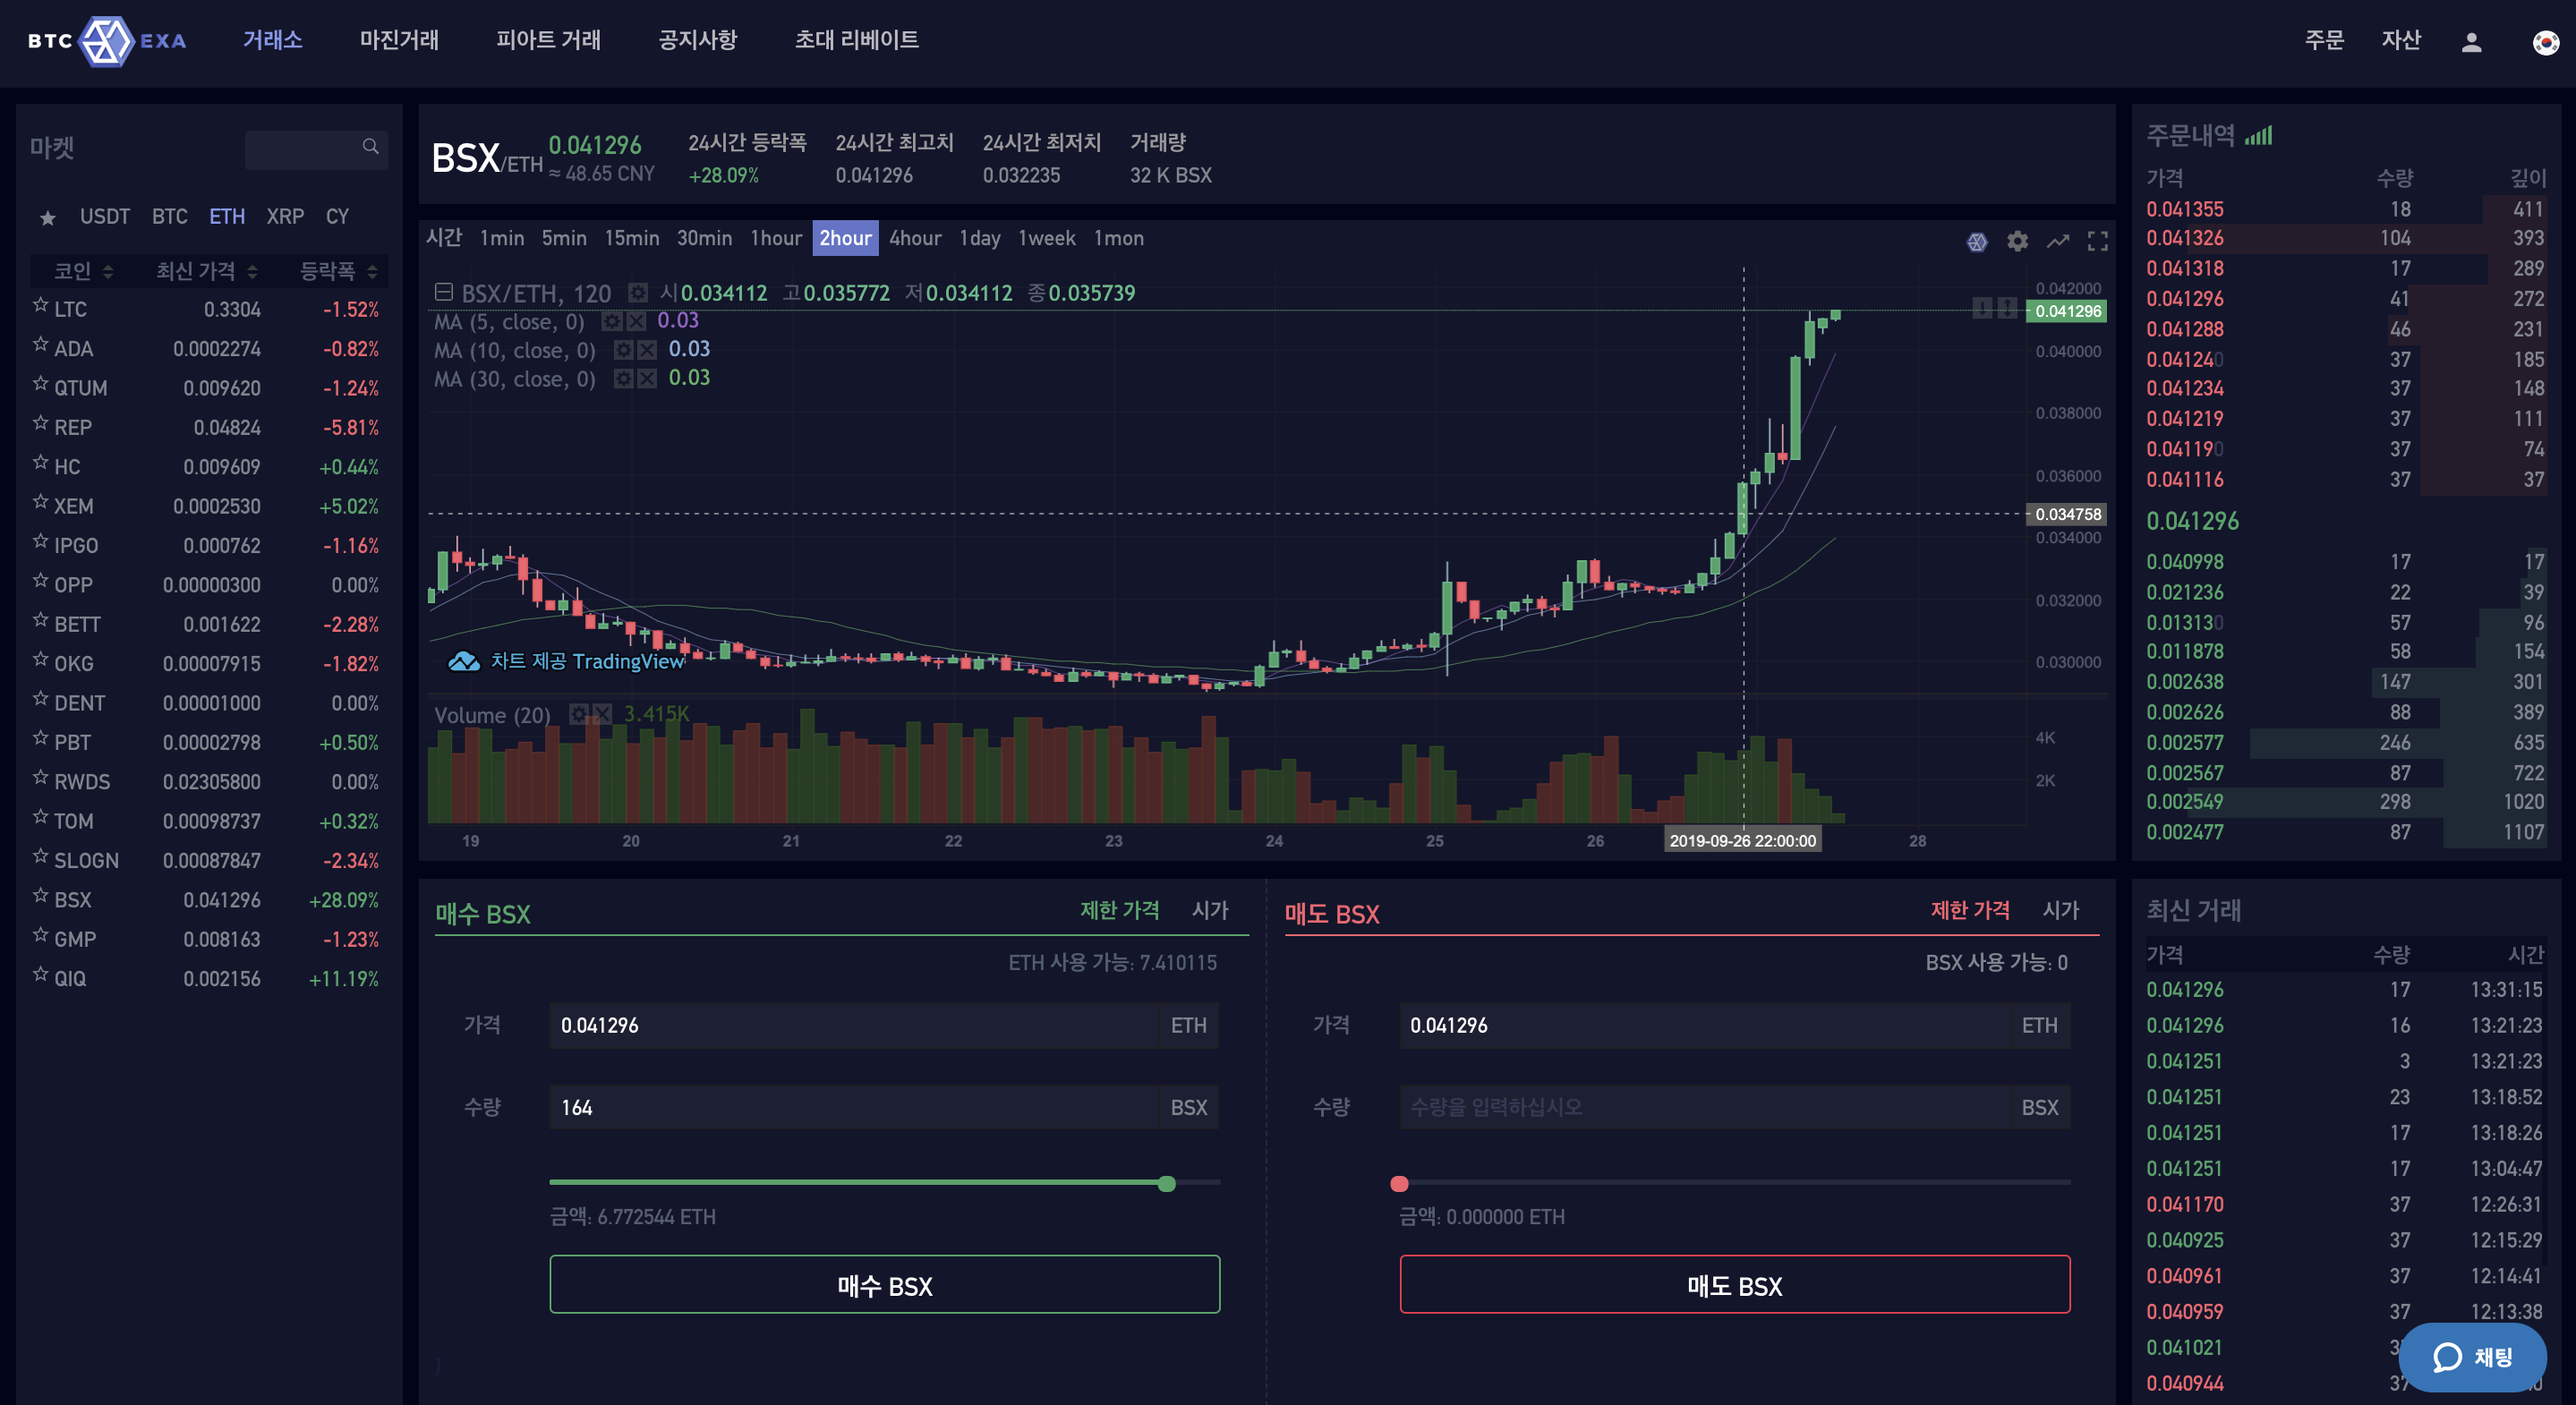Click red 매도 BSX sell button
This screenshot has height=1405, width=2576.
(x=1734, y=1285)
